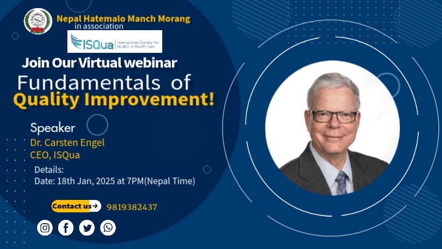
Task: Select the text Nepal Hatemalo Manch Morang
Action: pos(123,19)
